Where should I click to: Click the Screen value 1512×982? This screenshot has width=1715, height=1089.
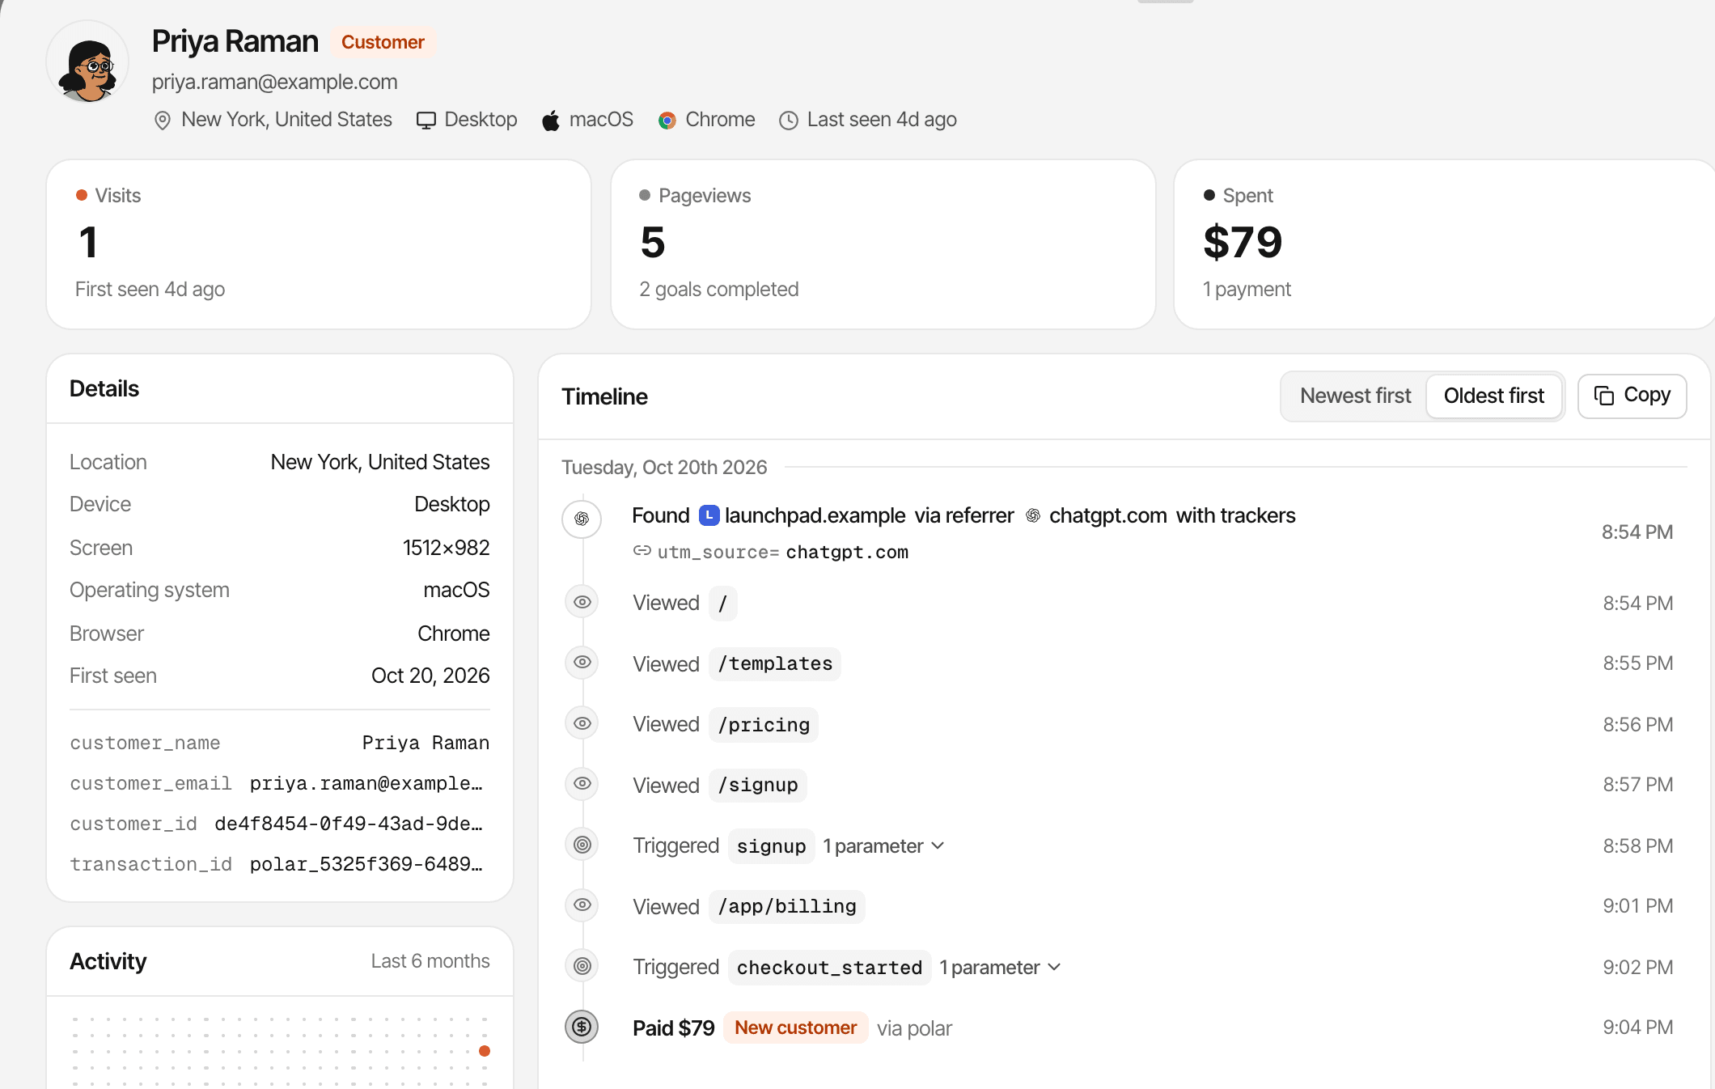click(x=446, y=548)
